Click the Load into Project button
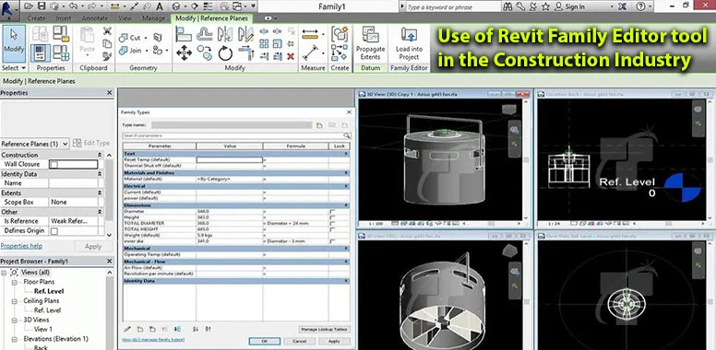This screenshot has height=350, width=716. (x=409, y=44)
